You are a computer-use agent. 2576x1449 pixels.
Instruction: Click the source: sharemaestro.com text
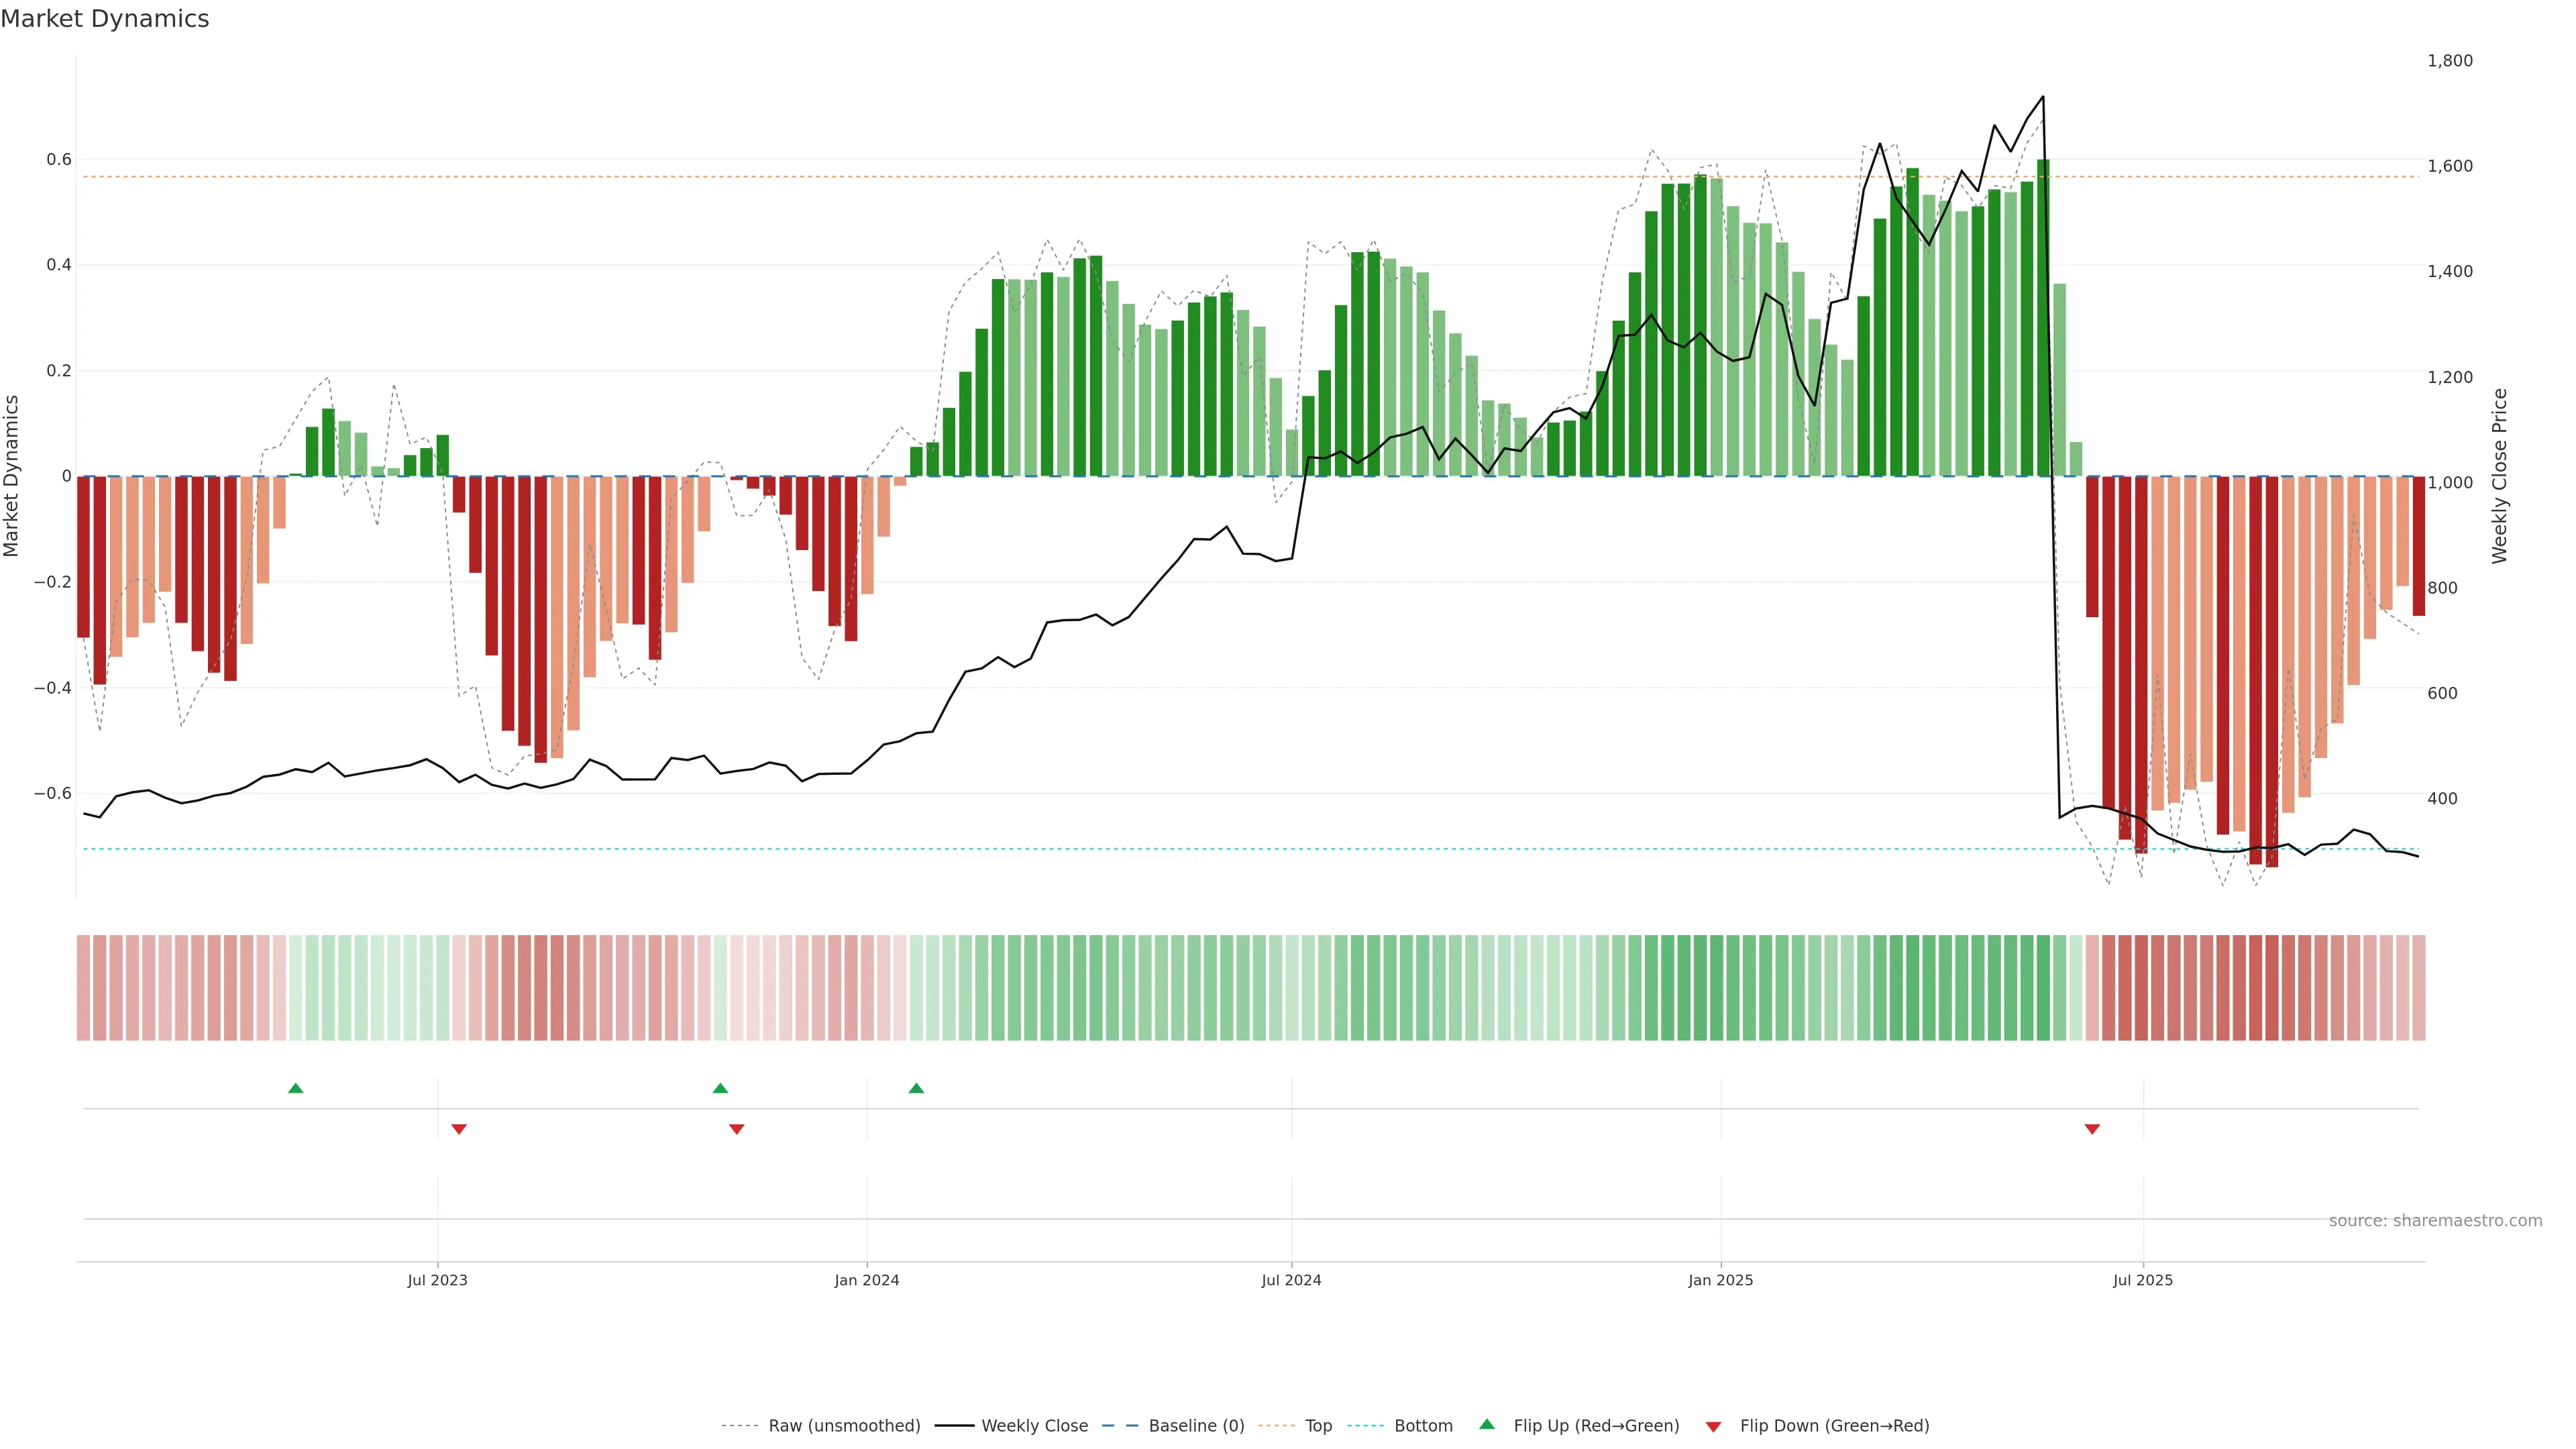[2435, 1221]
